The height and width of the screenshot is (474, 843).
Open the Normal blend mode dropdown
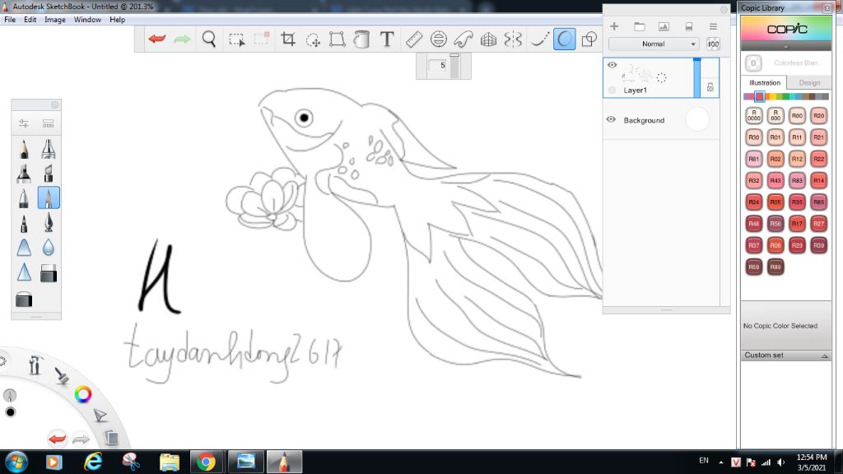pyautogui.click(x=654, y=44)
